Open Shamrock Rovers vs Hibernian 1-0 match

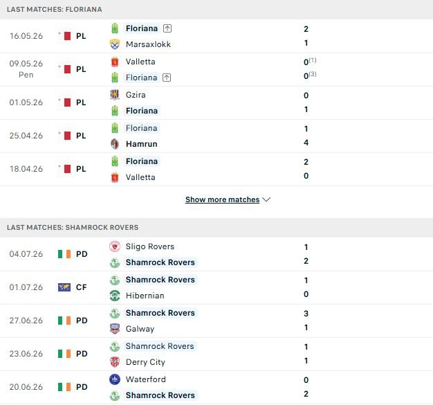point(217,287)
